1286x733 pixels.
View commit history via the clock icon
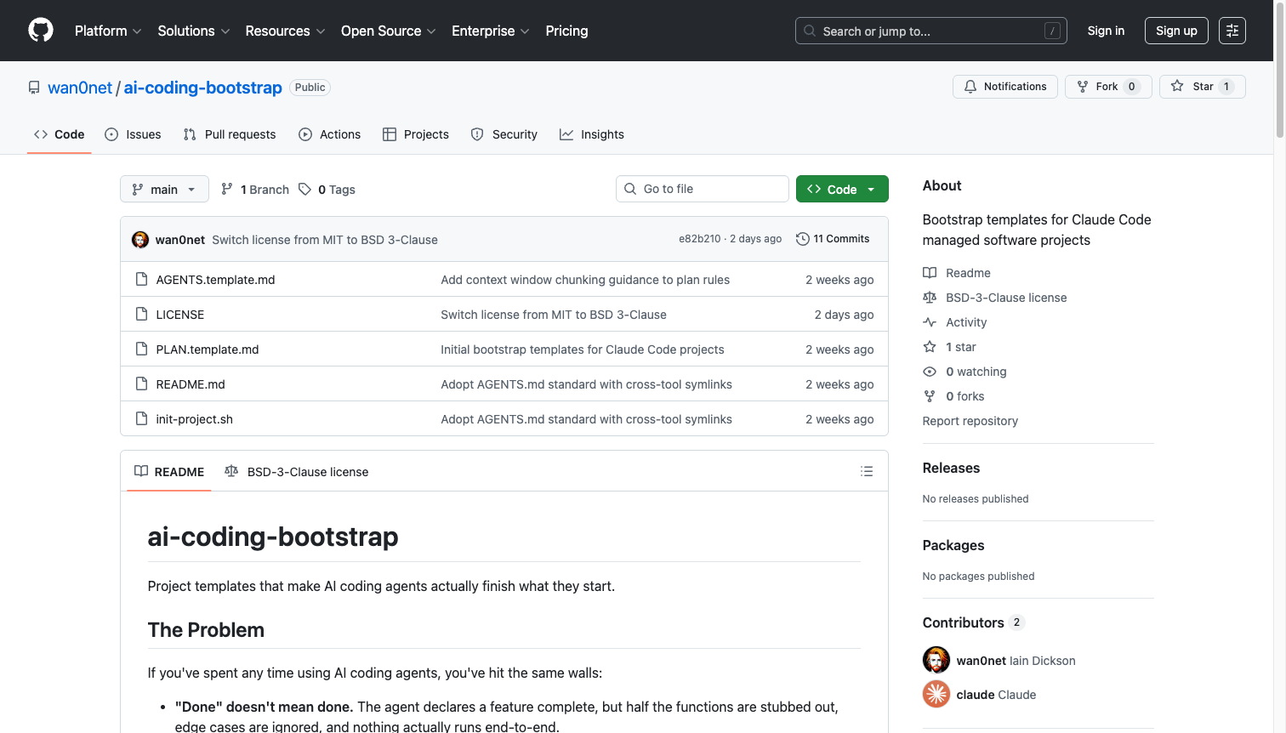coord(802,239)
